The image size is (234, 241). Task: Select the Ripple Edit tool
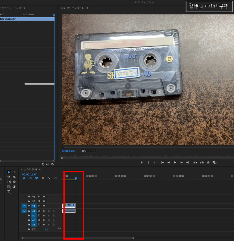[9, 177]
